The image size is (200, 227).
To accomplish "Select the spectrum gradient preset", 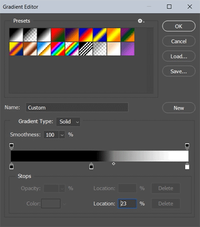I will [58, 49].
